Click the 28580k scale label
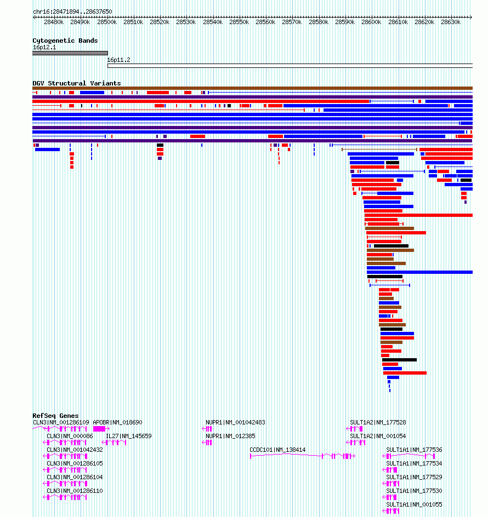This screenshot has width=488, height=517. pos(319,22)
